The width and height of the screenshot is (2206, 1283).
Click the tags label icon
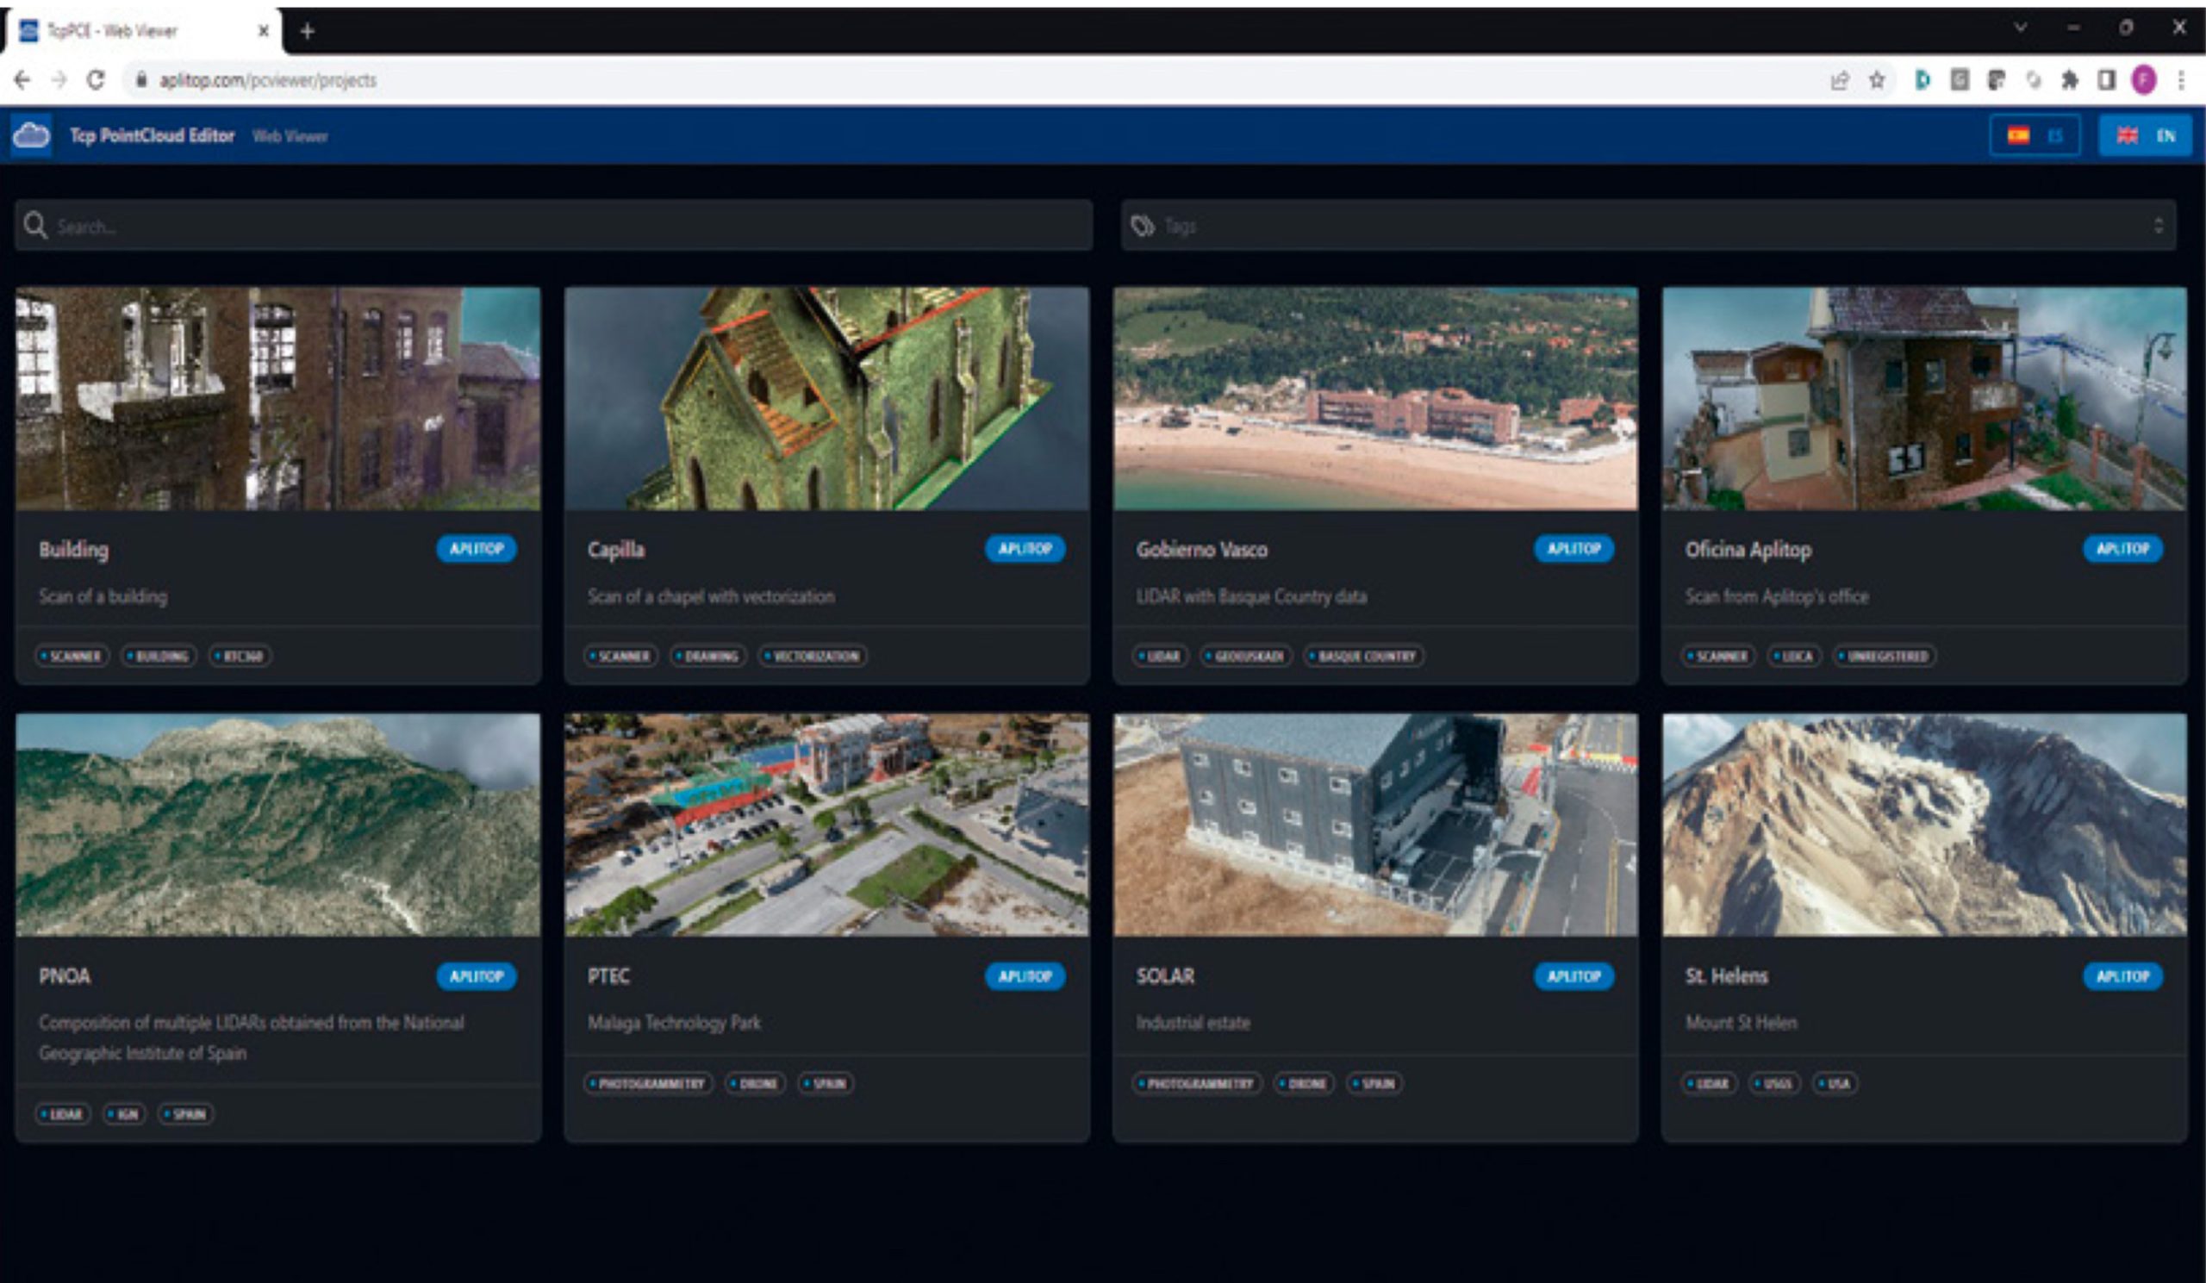(x=1143, y=226)
